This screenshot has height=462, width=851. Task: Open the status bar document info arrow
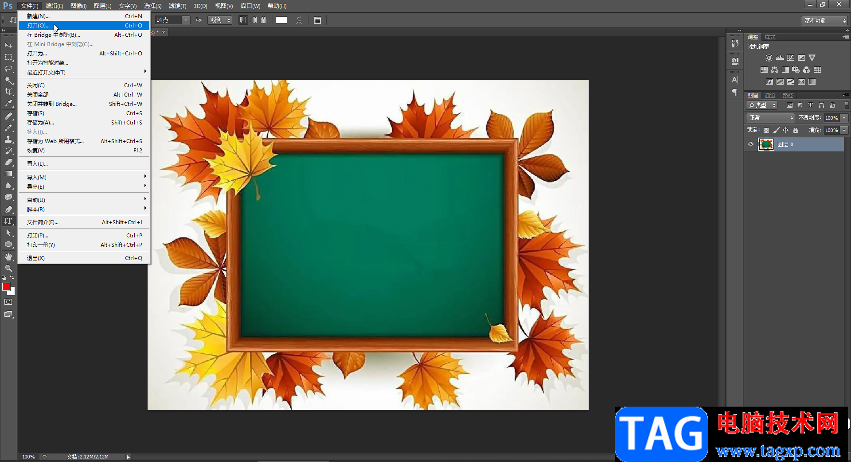pyautogui.click(x=128, y=457)
